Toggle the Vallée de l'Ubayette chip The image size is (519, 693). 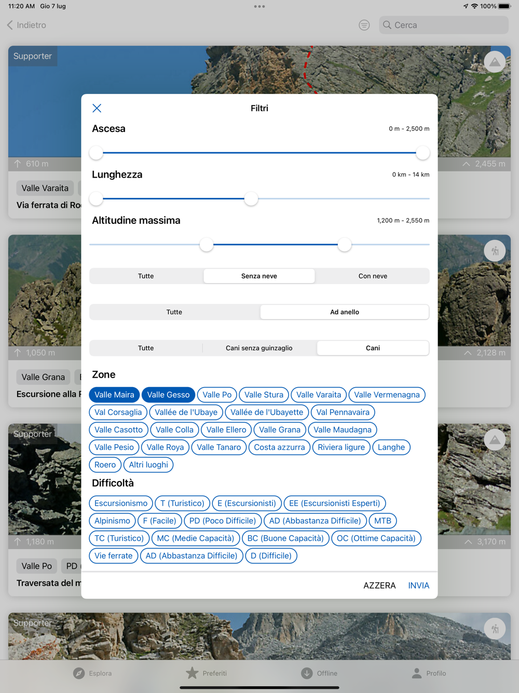[267, 412]
